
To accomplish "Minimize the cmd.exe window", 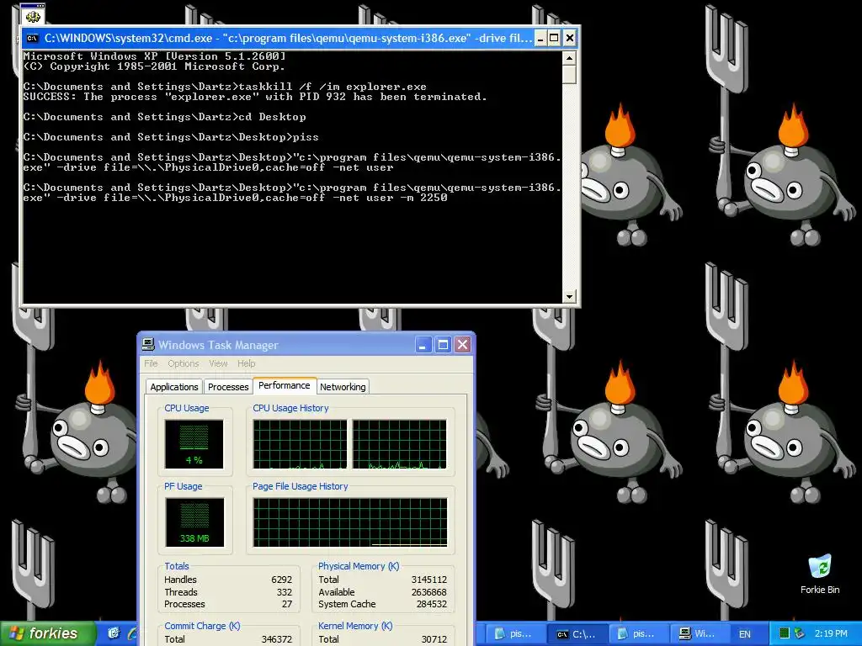I will pyautogui.click(x=540, y=38).
